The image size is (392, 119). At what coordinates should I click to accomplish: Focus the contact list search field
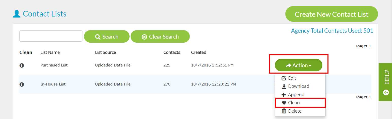[51, 36]
